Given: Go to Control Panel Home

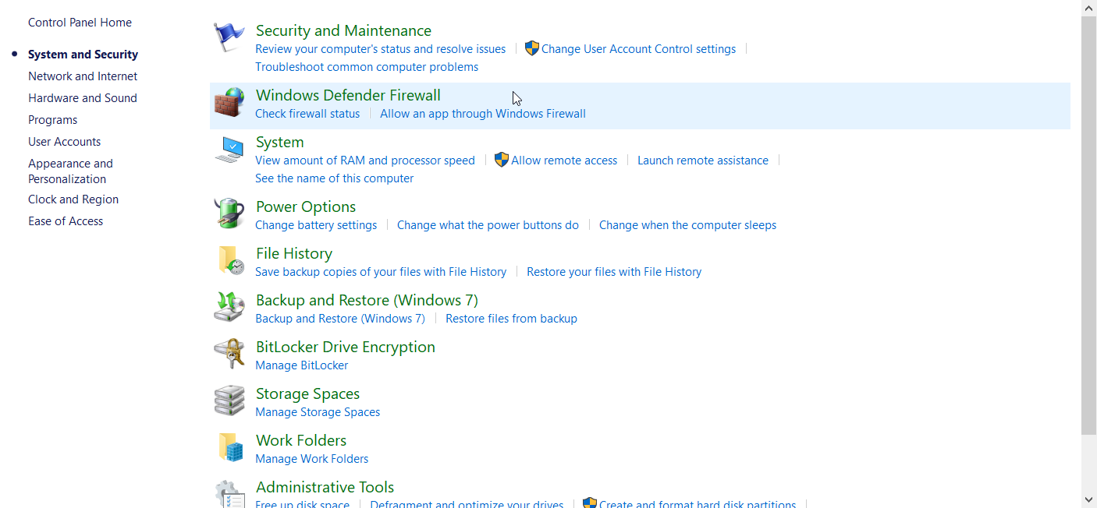Looking at the screenshot, I should coord(80,23).
